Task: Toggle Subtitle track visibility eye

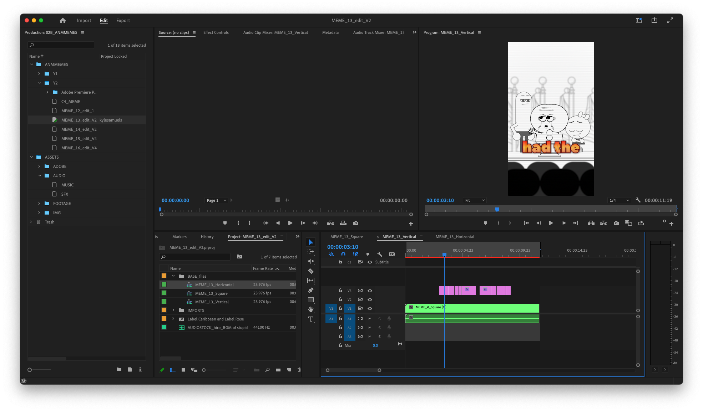Action: click(370, 262)
